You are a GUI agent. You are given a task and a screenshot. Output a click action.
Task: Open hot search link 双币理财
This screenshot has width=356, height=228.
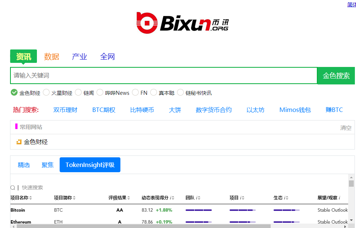tap(65, 110)
